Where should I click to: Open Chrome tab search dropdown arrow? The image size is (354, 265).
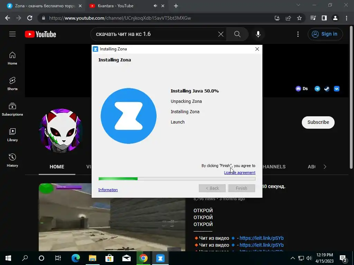click(298, 5)
